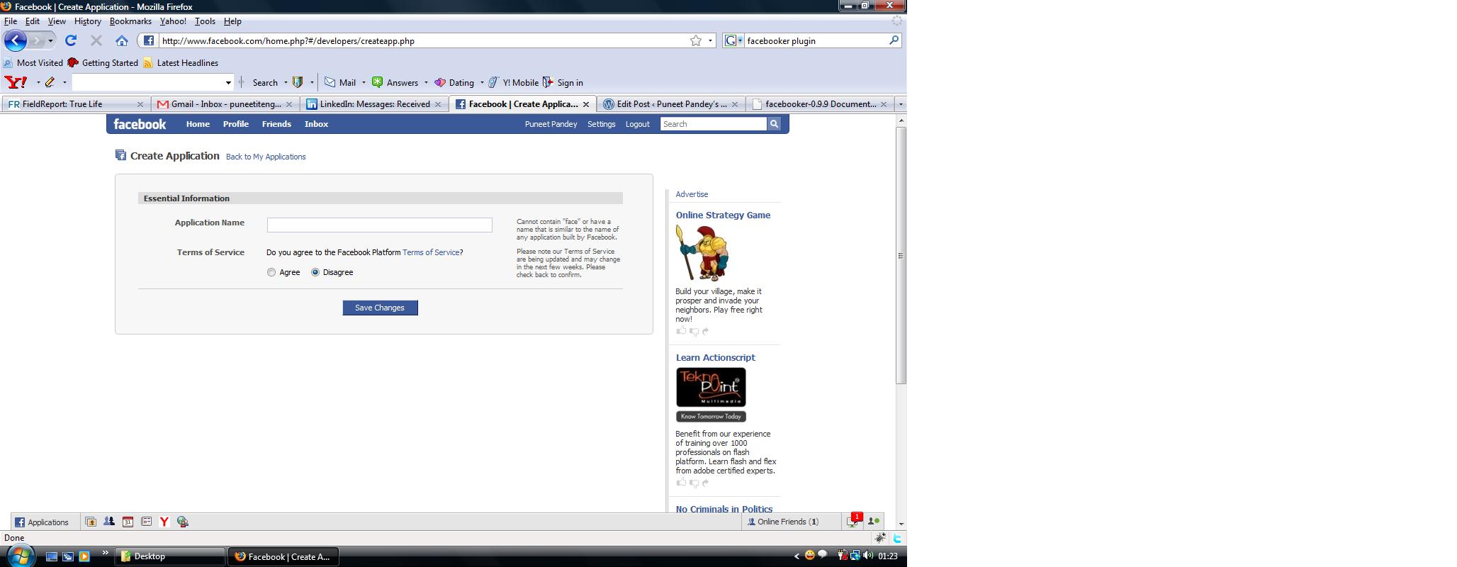
Task: Open the Yahoo Mail toolbar icon
Action: click(x=330, y=83)
